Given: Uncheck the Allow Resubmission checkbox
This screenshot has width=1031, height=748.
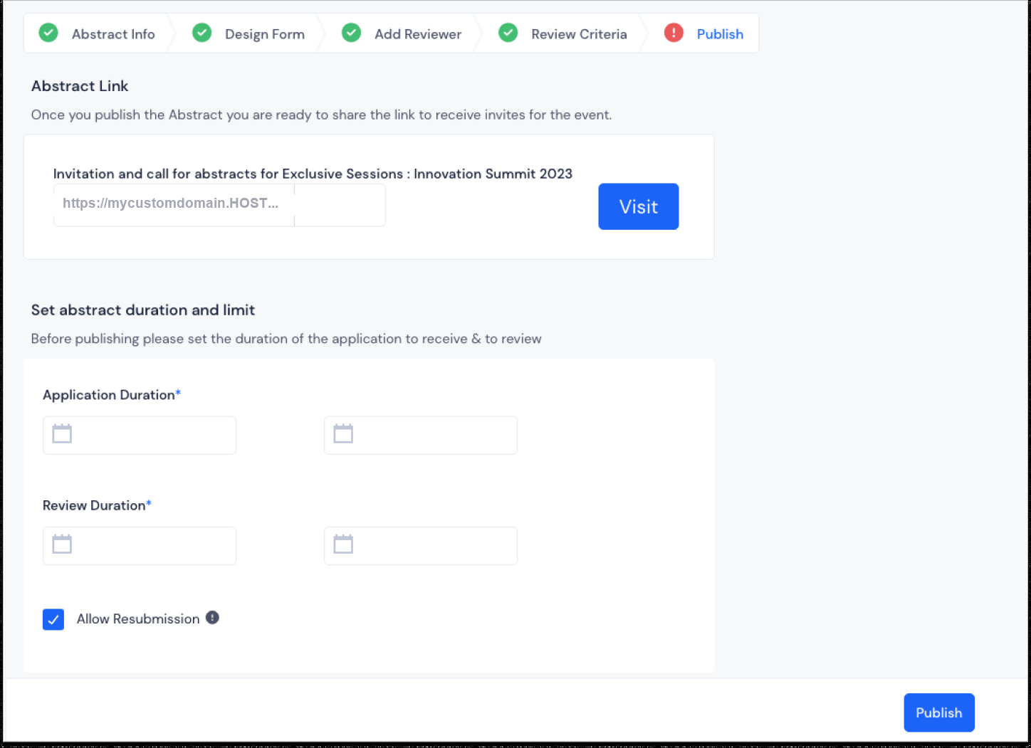Looking at the screenshot, I should 53,619.
